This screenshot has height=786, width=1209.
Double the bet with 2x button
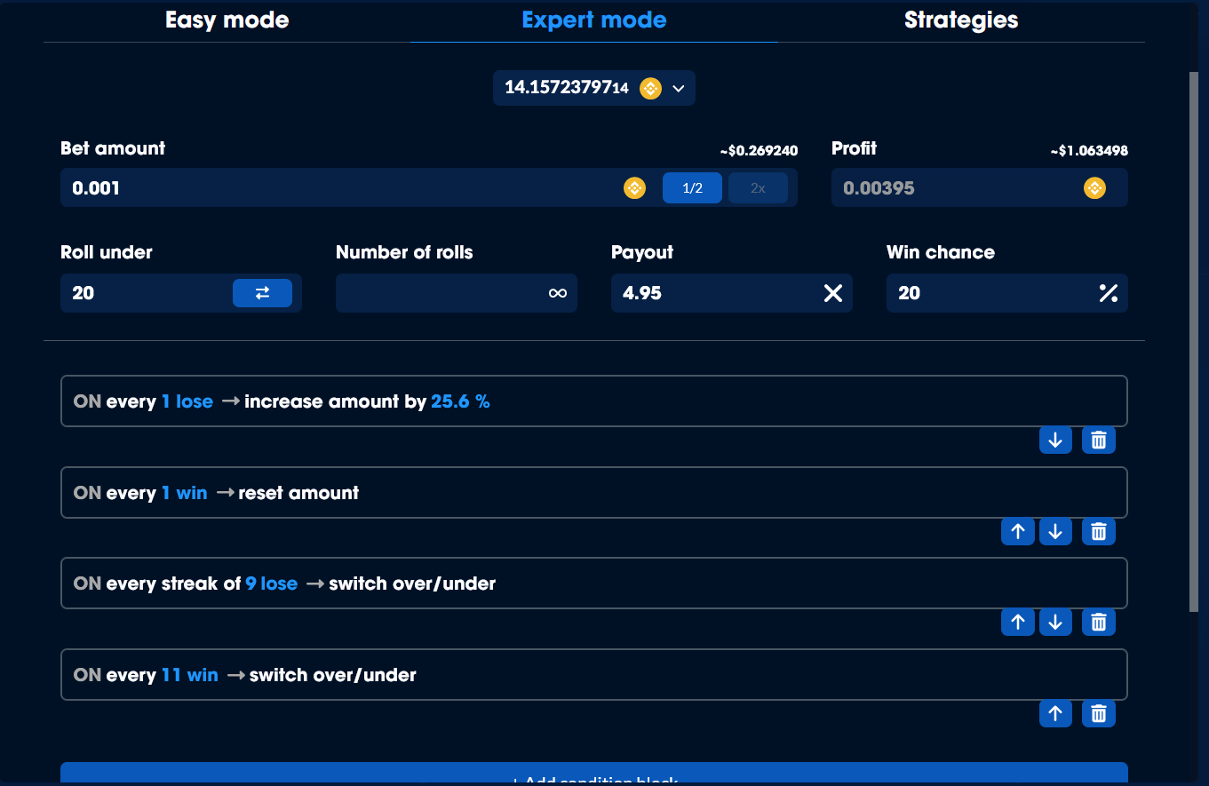coord(758,188)
